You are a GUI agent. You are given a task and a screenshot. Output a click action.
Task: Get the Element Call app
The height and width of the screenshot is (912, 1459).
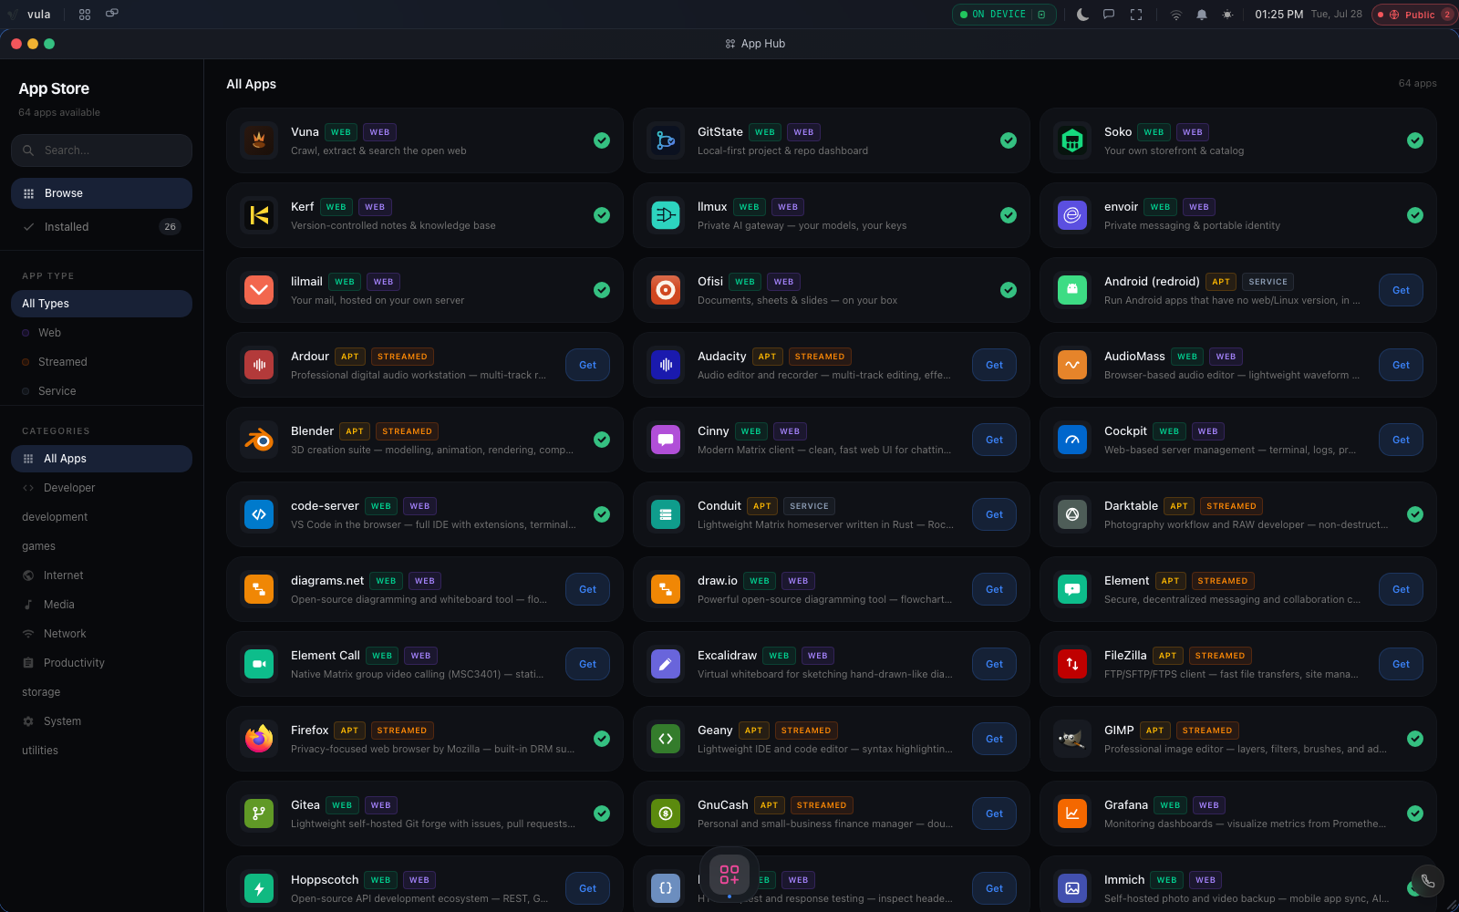pos(587,664)
